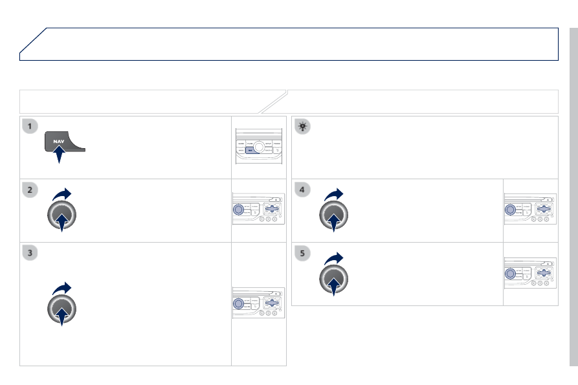Click the lightbulb tip icon
Viewport: 578px width, 385px height.
pyautogui.click(x=303, y=126)
